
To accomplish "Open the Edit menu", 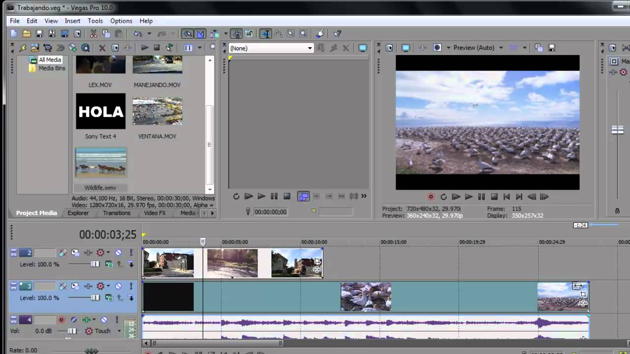I will click(32, 21).
